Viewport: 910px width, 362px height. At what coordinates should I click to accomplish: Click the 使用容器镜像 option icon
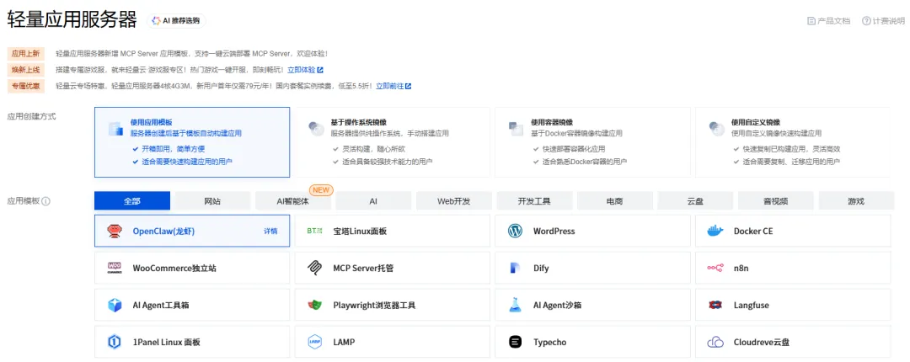pyautogui.click(x=517, y=128)
